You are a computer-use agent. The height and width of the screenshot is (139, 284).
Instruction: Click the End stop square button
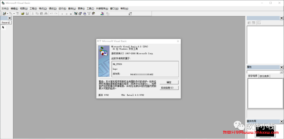pyautogui.click(x=71, y=14)
